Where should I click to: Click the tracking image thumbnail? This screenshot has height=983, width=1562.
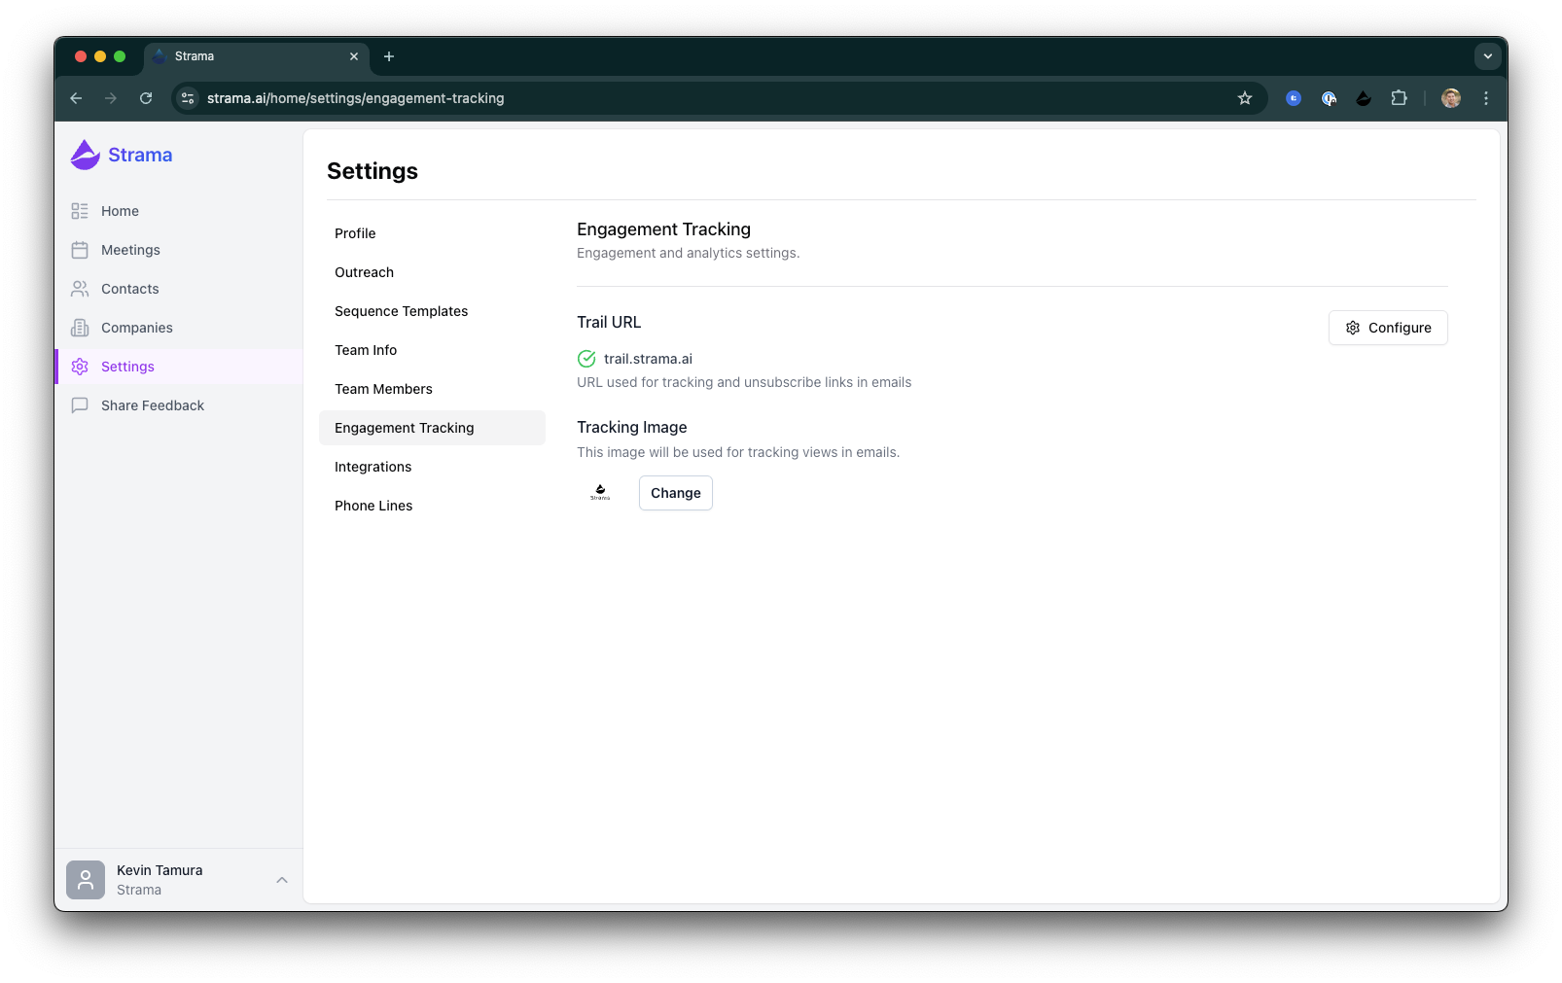600,493
